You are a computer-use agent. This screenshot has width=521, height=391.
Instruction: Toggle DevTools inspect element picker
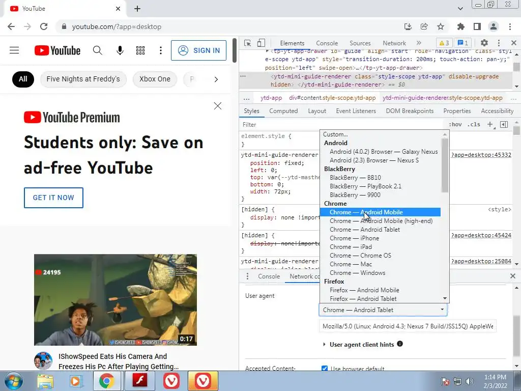pos(248,43)
